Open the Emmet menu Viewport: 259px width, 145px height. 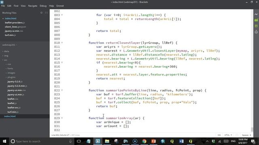(60, 6)
